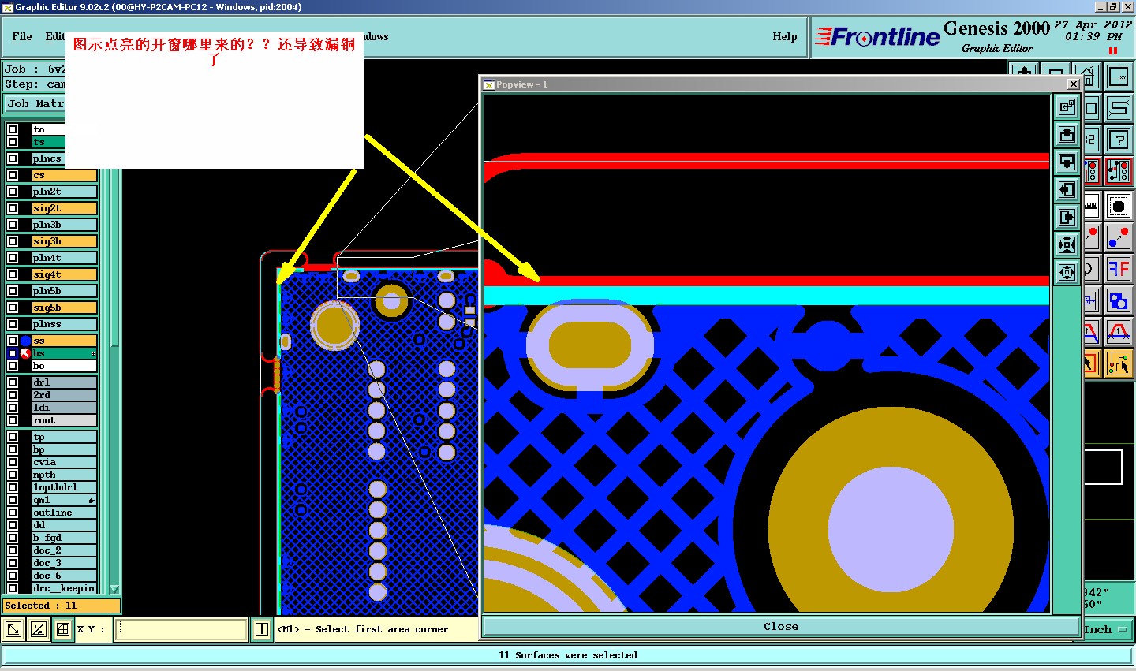Click the Popview zoom-out arrows icon
1136x671 pixels.
point(1067,273)
